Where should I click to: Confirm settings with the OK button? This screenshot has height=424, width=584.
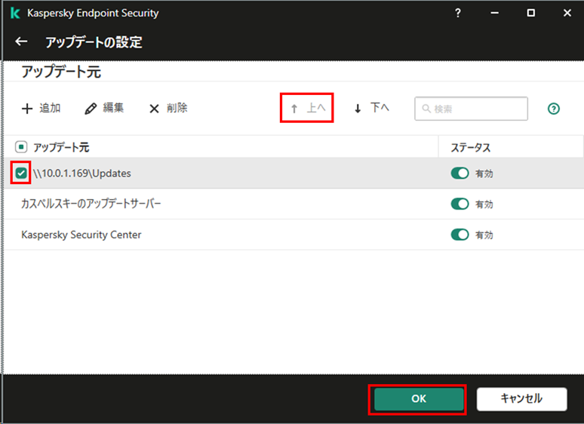pyautogui.click(x=419, y=398)
